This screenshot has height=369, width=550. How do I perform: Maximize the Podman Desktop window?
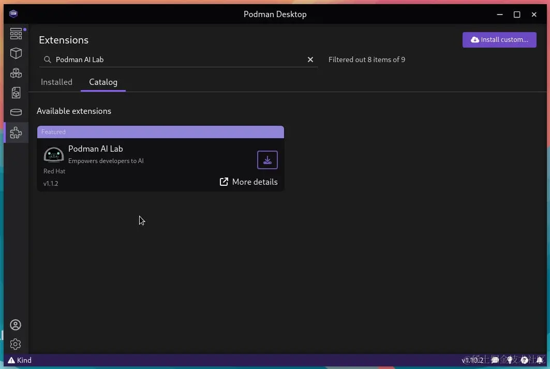(517, 14)
